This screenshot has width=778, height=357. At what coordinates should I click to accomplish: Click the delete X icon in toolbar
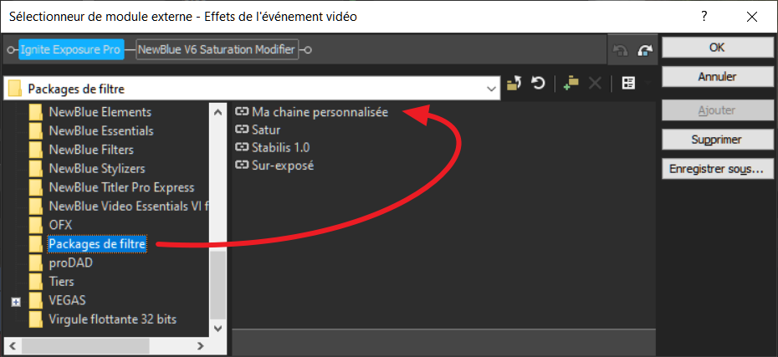pos(595,84)
